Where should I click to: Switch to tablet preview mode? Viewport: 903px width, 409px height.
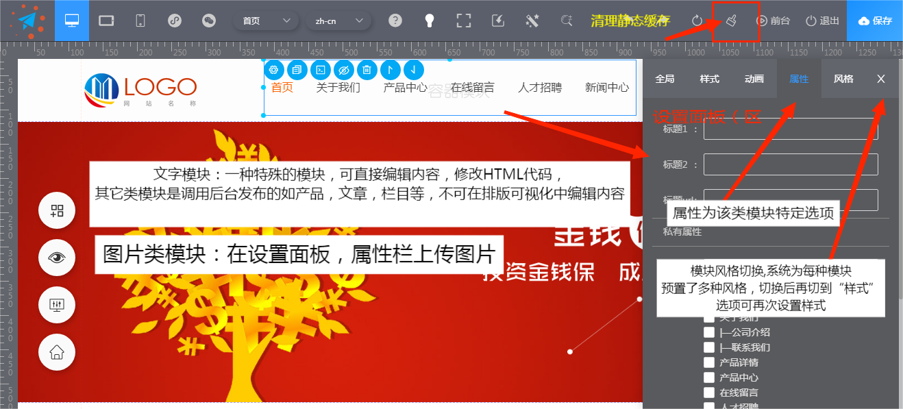[106, 21]
